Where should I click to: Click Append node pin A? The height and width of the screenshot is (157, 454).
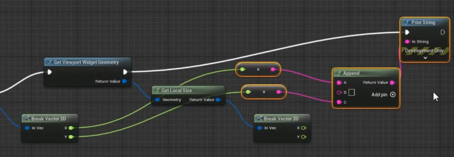coord(339,82)
